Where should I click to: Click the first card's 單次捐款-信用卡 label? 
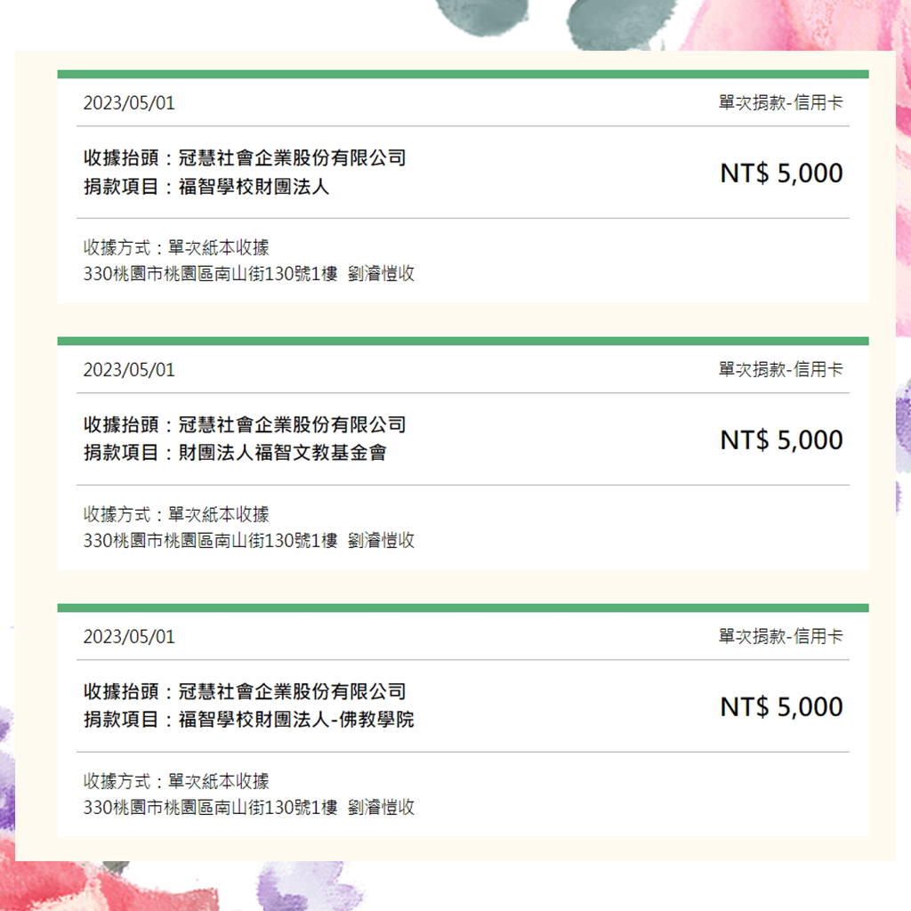780,103
